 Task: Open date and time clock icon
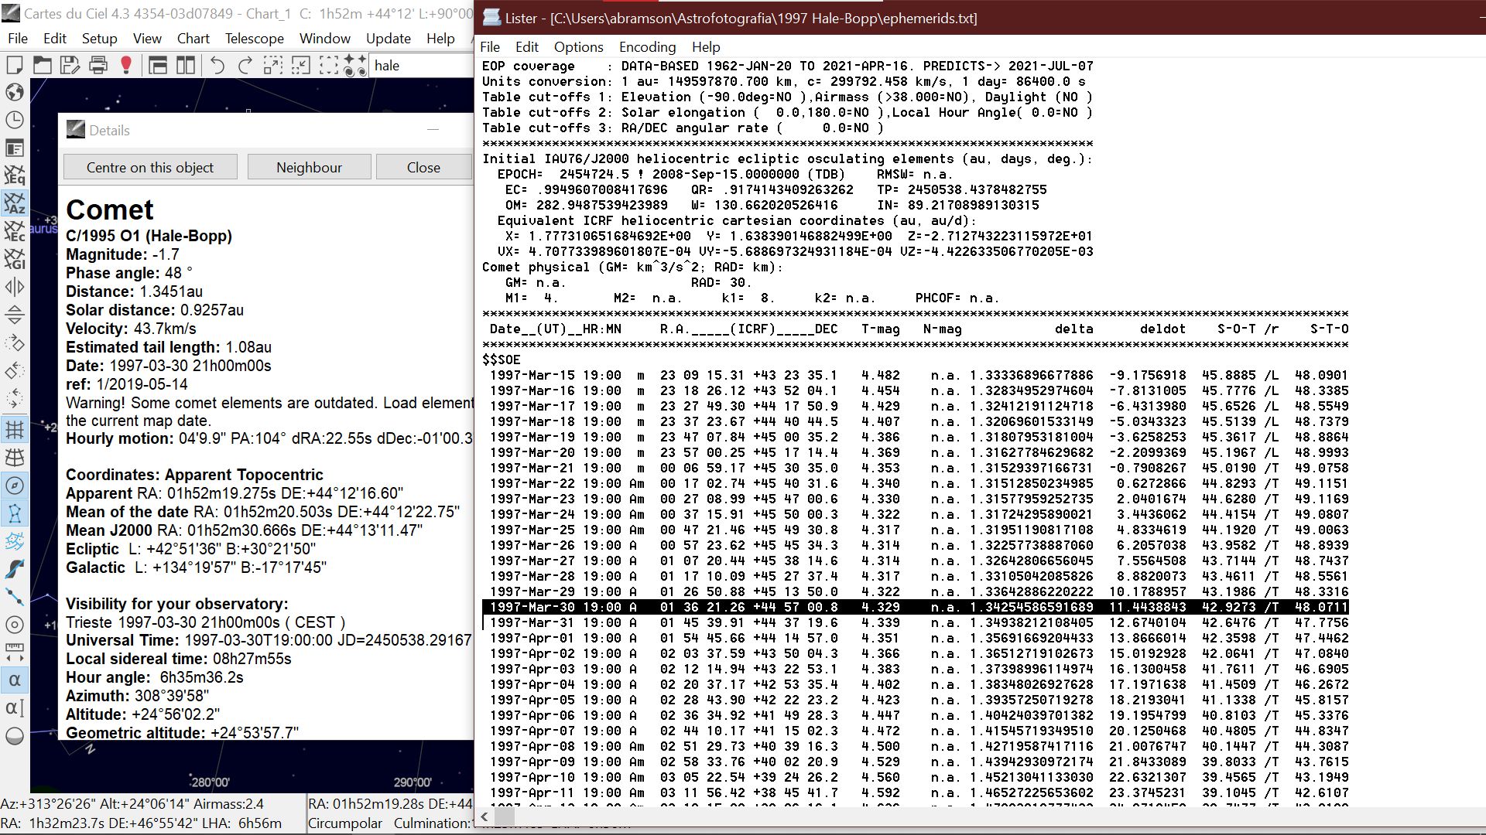(15, 120)
